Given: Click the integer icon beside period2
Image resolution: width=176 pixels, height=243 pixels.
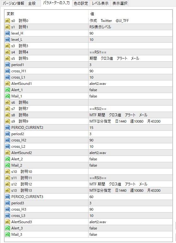Looking at the screenshot, I should (x=8, y=134).
